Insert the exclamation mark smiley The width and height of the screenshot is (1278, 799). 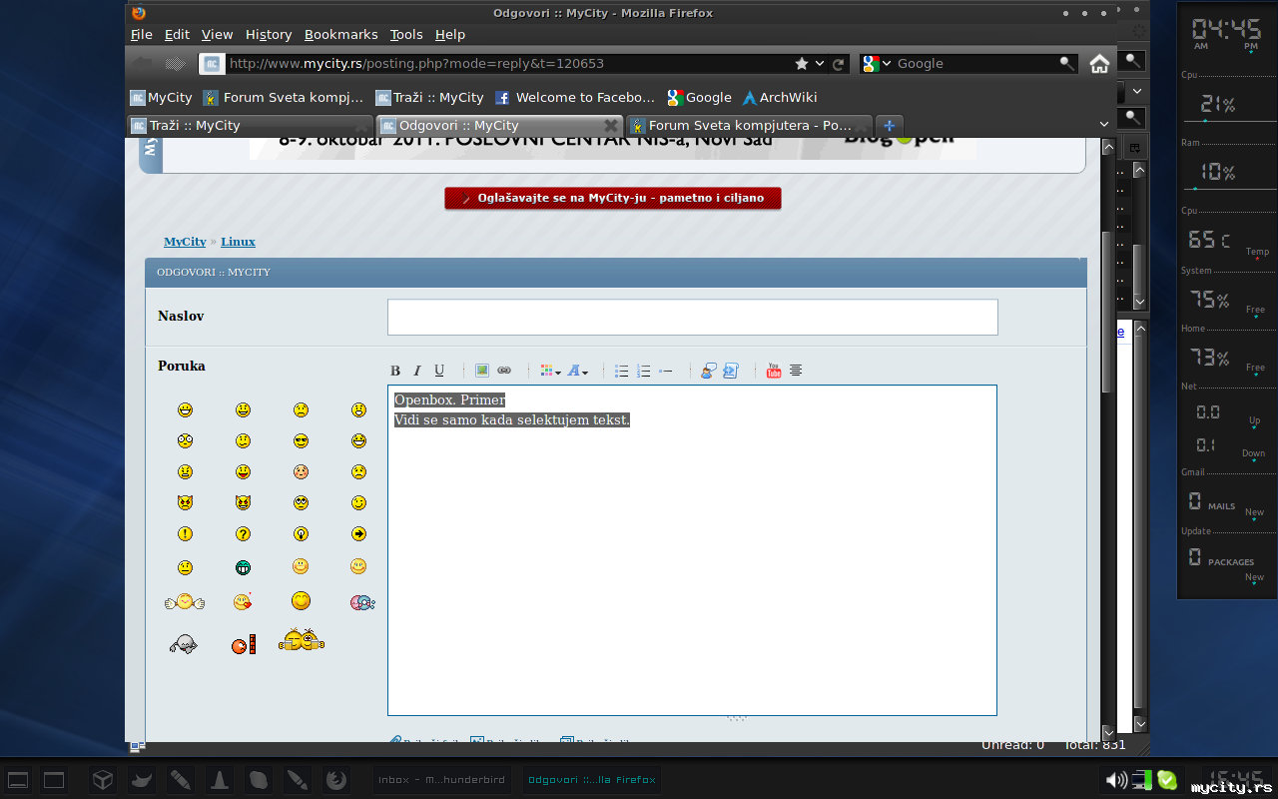click(185, 534)
